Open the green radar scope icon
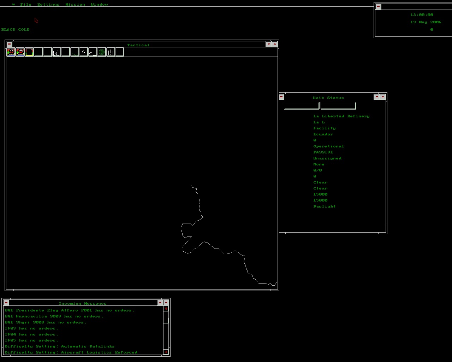Viewport: 452px width, 362px height. (101, 52)
